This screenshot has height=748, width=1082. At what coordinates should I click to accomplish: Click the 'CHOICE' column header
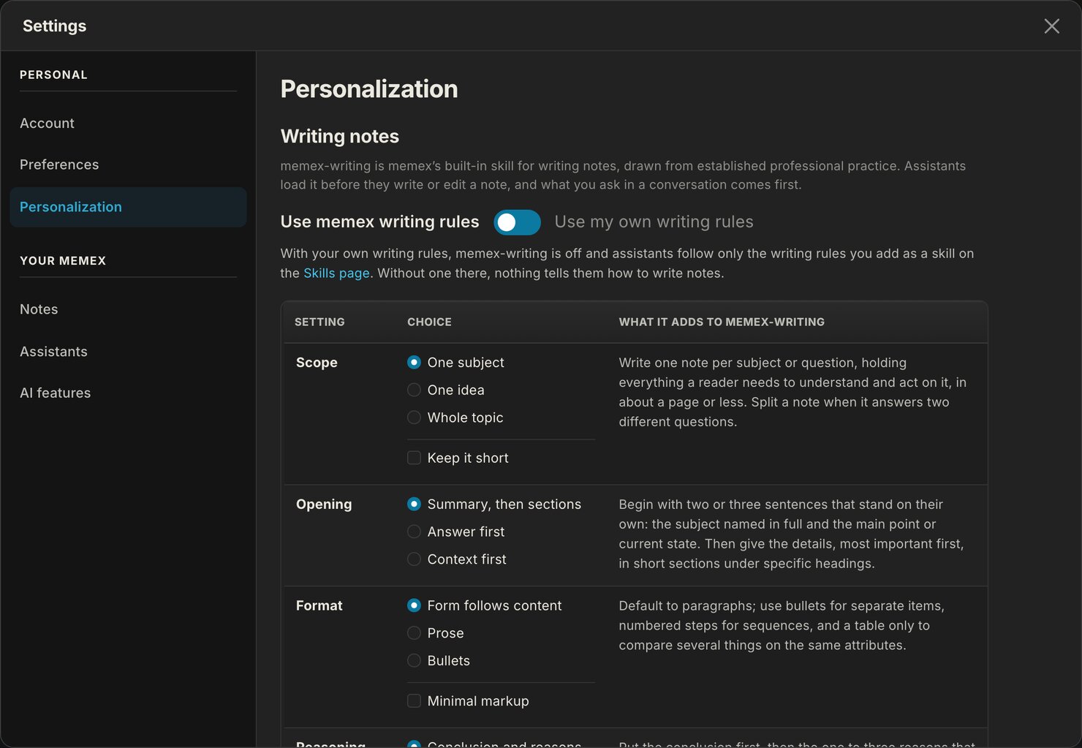coord(429,322)
